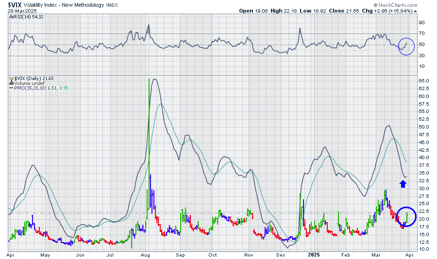Screen dimensions: 437x259
Task: Click the $VIX candlestick legend icon
Action: pyautogui.click(x=11, y=78)
